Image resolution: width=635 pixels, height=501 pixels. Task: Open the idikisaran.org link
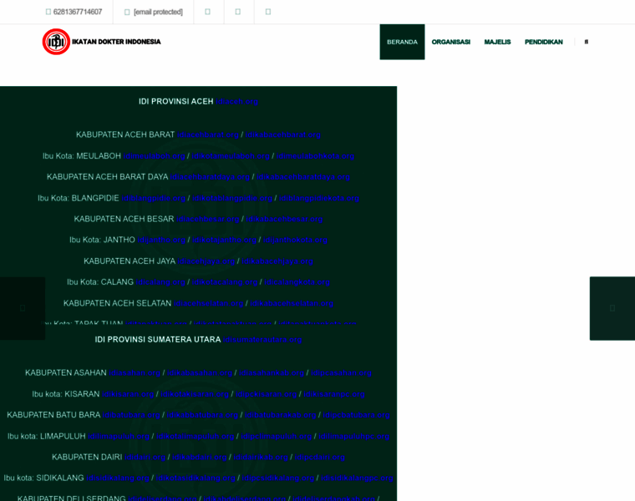(128, 395)
